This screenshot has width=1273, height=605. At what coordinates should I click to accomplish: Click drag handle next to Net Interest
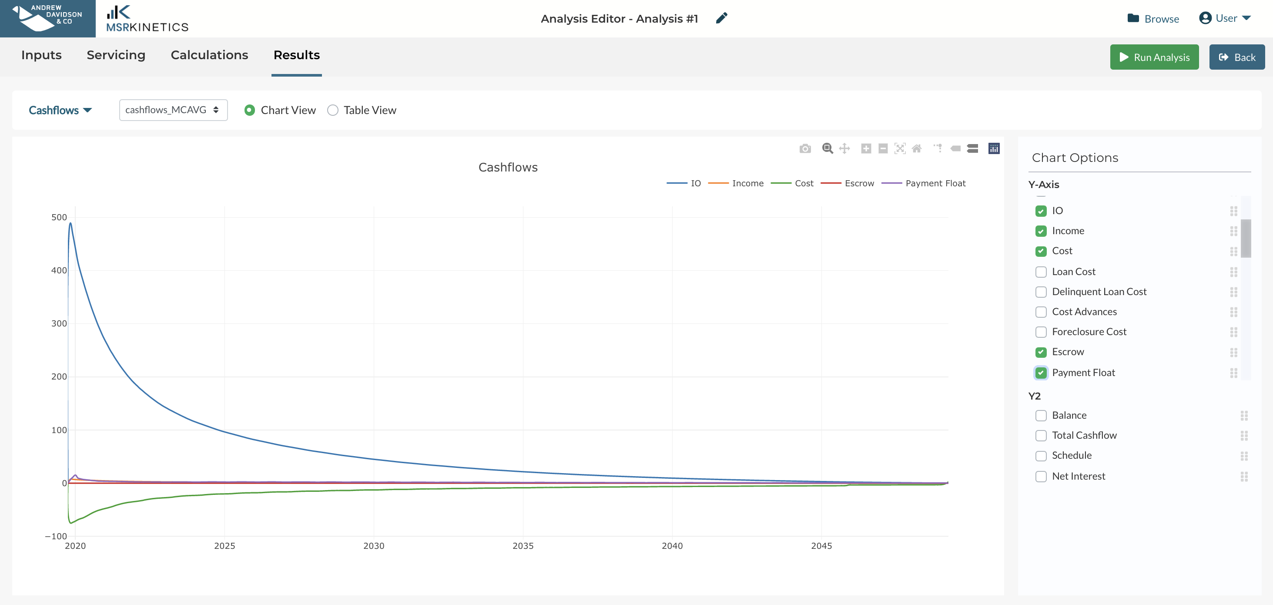pyautogui.click(x=1244, y=477)
